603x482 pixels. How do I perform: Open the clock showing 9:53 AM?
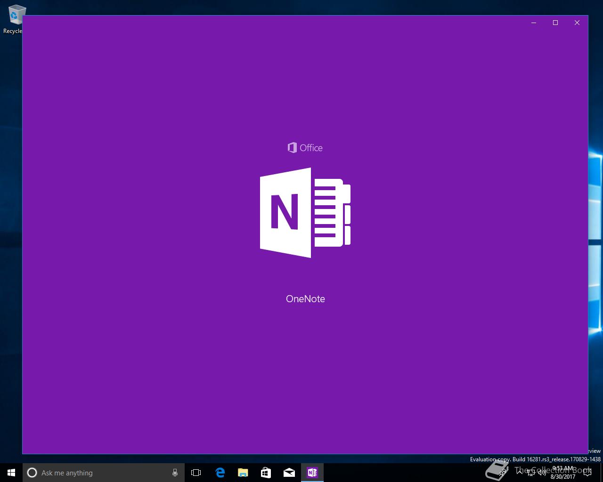pyautogui.click(x=563, y=473)
